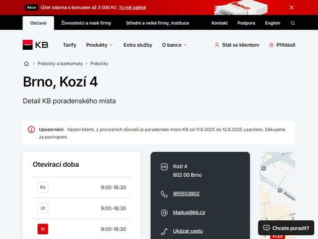318x239 pixels.
Task: Click the Út row opening hours 9:00-16:30
Action: pyautogui.click(x=113, y=209)
